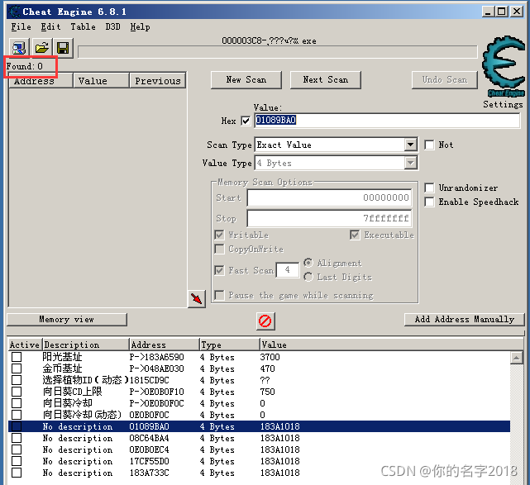Open the Edit menu

50,26
